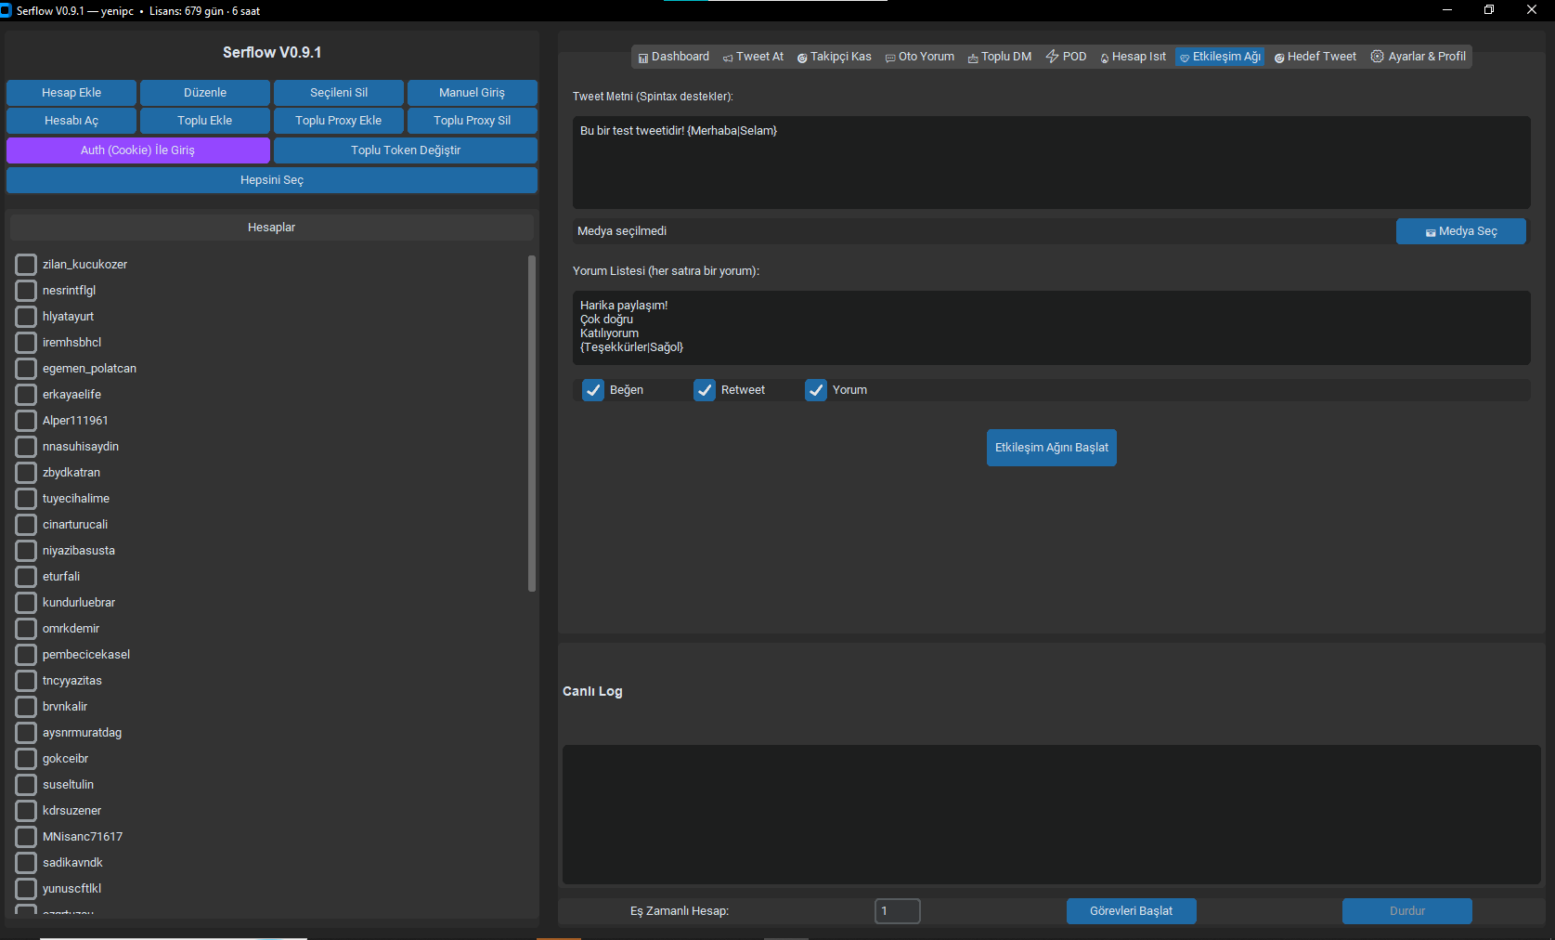Open Ayarlar & Profil gear icon

(x=1378, y=57)
